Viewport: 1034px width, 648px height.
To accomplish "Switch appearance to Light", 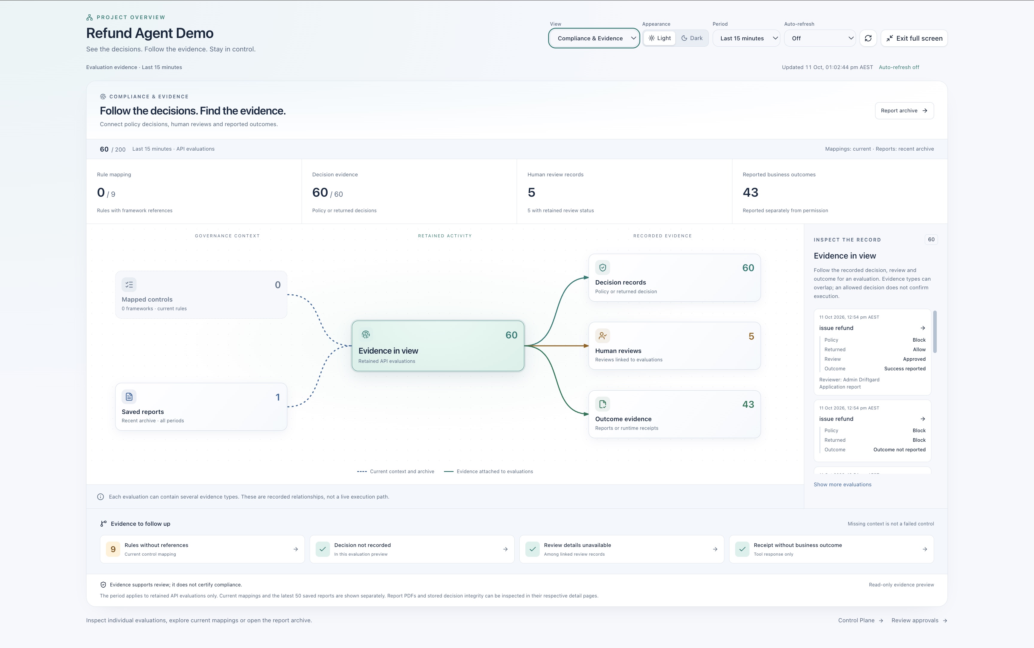I will click(660, 38).
